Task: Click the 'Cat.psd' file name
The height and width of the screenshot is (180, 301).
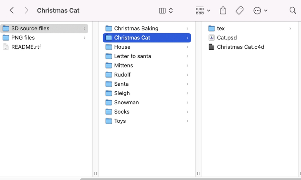Action: [x=227, y=38]
